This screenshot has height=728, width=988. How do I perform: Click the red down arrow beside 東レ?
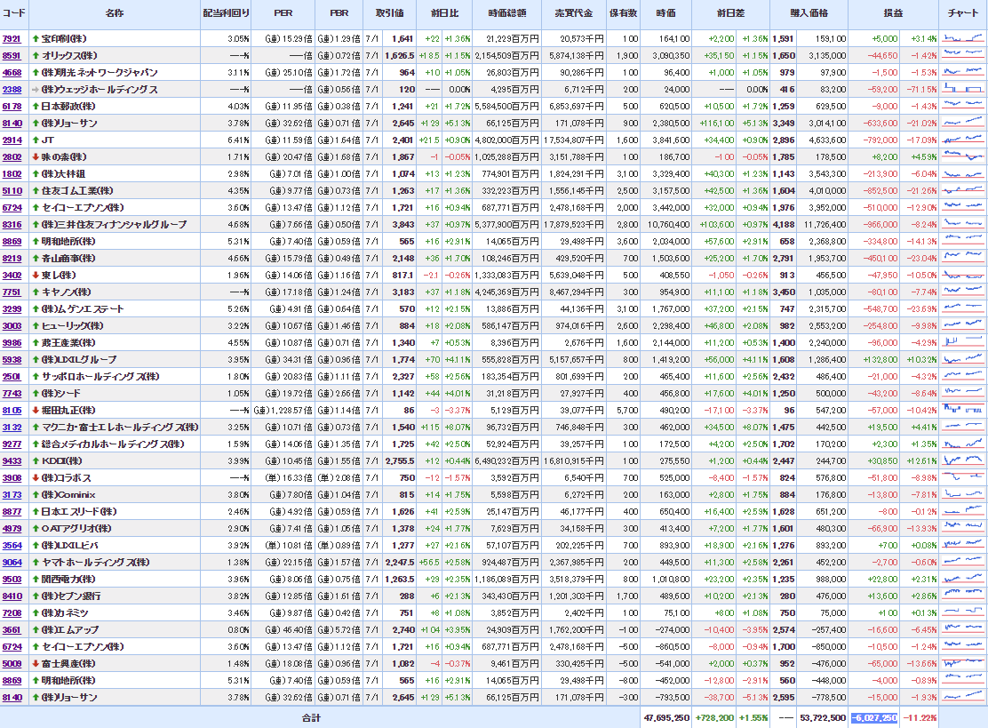tap(36, 276)
